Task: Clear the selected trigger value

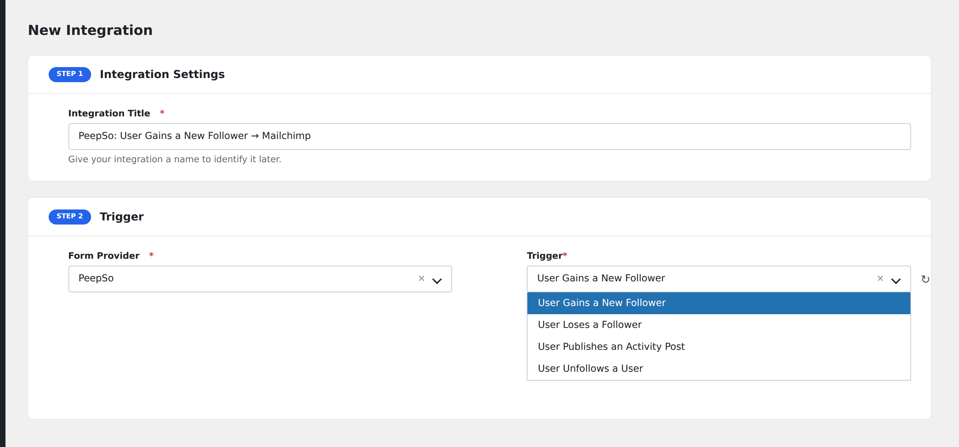Action: pyautogui.click(x=880, y=278)
